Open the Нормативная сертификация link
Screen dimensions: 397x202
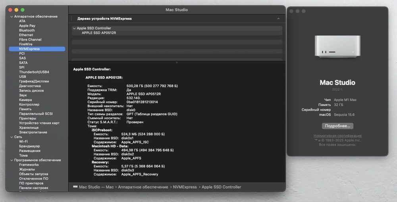coord(337,136)
